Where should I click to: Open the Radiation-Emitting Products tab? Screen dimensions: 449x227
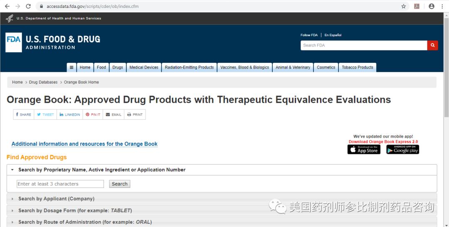pos(189,67)
